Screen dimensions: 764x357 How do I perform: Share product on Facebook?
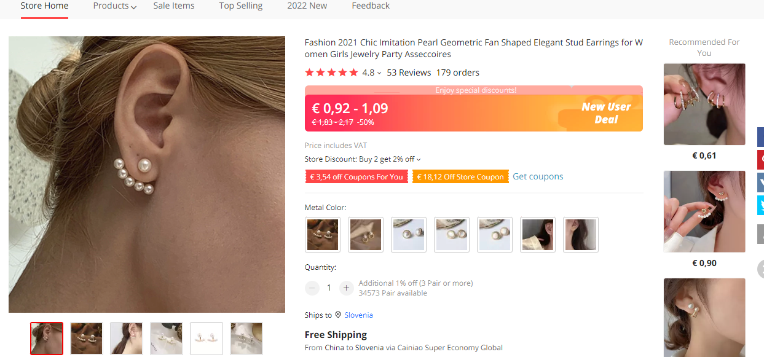pyautogui.click(x=761, y=136)
